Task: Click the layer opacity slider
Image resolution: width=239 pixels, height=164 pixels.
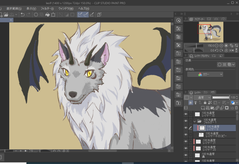Action: (221, 97)
